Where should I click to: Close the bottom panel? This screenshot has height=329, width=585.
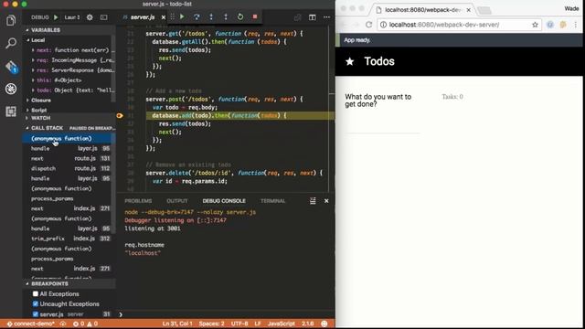pyautogui.click(x=326, y=201)
